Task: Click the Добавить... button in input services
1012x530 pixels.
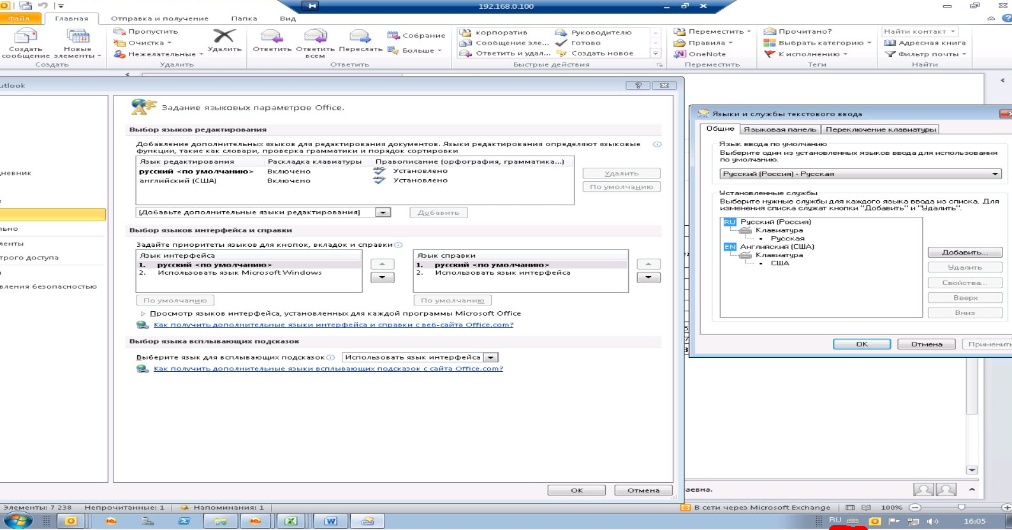Action: click(x=965, y=253)
